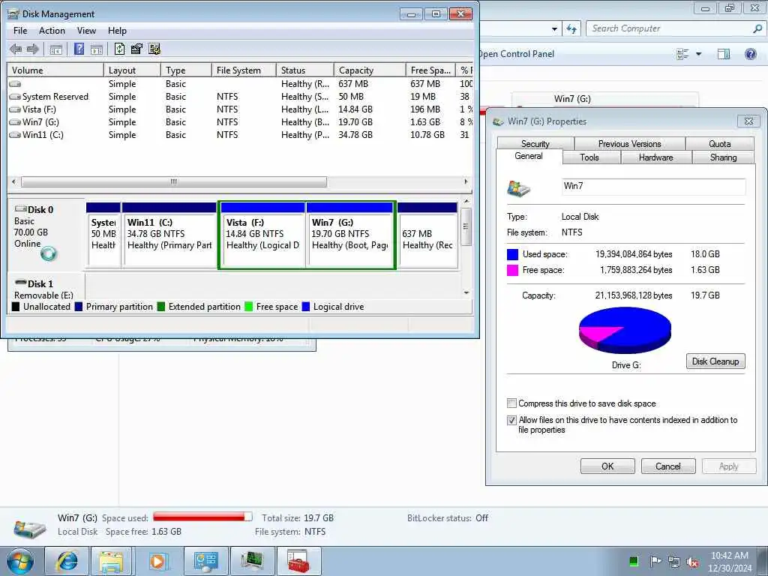The height and width of the screenshot is (576, 768).
Task: Select the Vista (F:) row in volume list
Action: [240, 109]
